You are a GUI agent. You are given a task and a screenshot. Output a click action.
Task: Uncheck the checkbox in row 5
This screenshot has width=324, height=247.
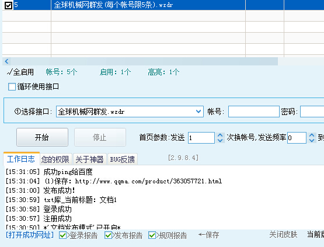point(8,5)
